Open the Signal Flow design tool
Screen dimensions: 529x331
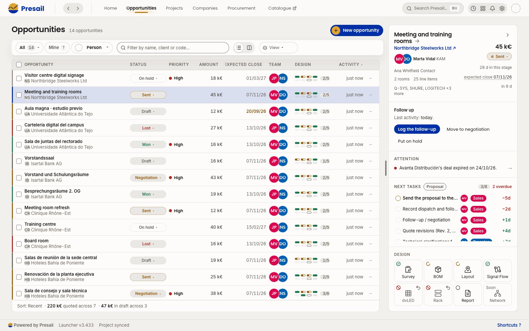pyautogui.click(x=498, y=271)
